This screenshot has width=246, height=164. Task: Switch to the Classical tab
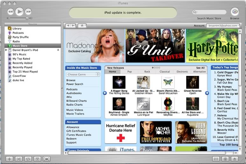pyautogui.click(x=165, y=72)
